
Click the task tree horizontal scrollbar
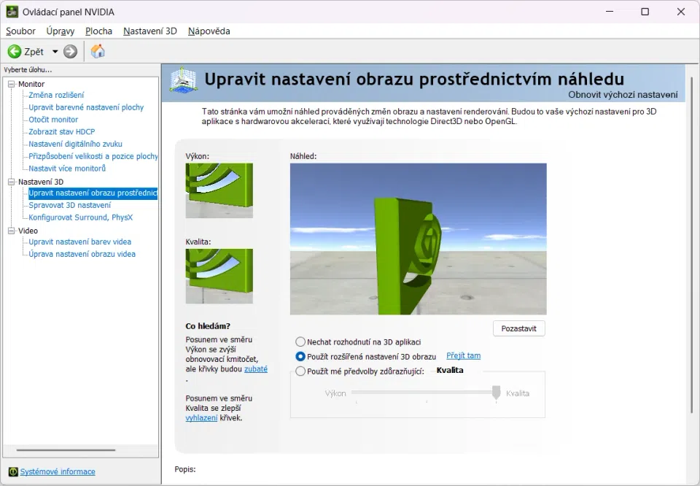(66, 450)
